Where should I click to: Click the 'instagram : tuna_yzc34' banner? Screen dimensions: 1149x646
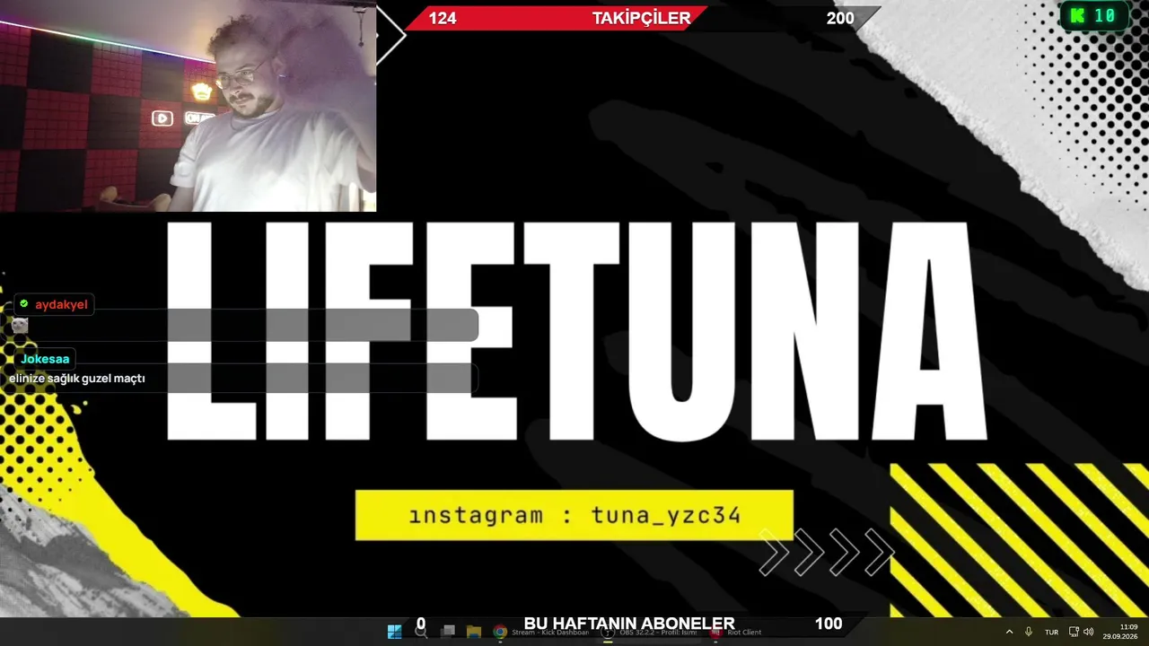(x=574, y=515)
